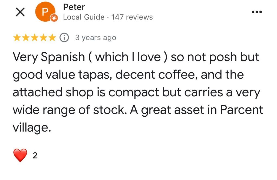
Task: View Peter's 147 reviews
Action: point(132,17)
